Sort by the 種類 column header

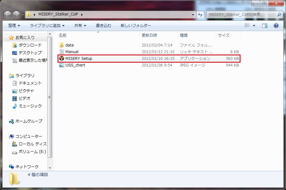[x=183, y=35]
